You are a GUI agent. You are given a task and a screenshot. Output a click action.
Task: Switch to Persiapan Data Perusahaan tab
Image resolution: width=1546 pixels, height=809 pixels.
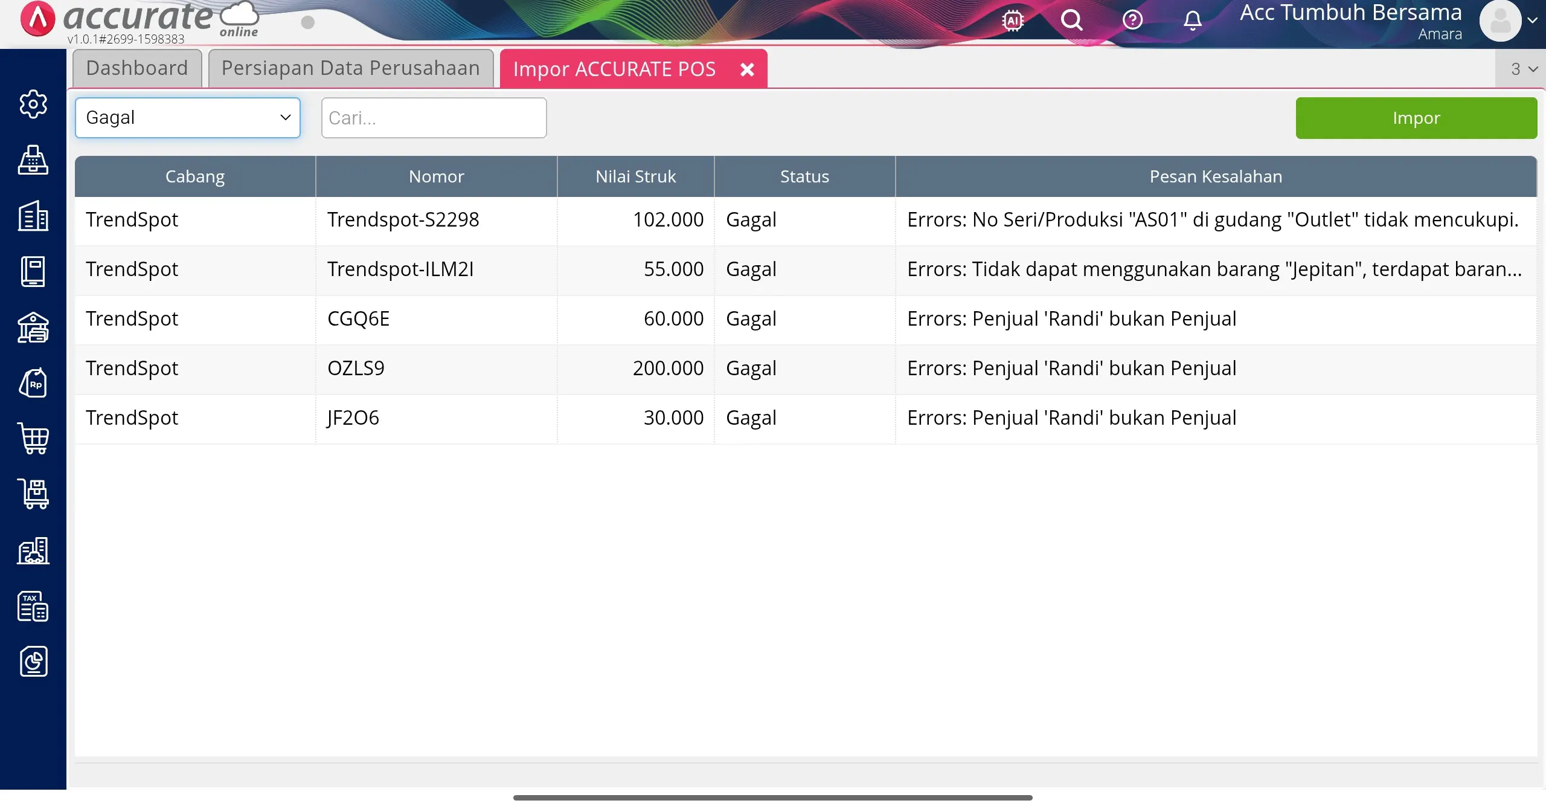351,68
